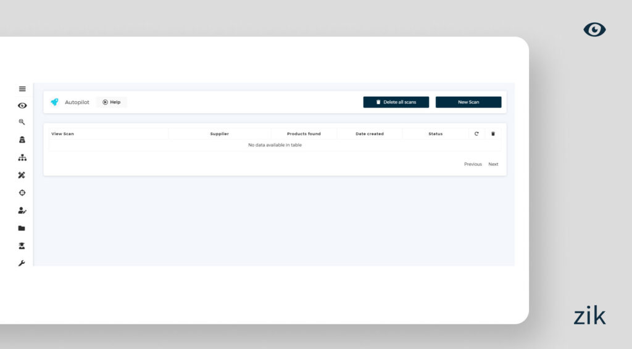Click the trash icon in the table header
632x349 pixels.
tap(493, 134)
